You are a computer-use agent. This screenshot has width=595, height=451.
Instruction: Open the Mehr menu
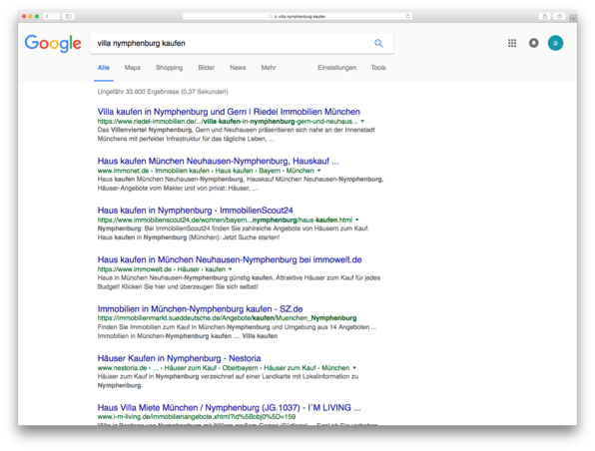(269, 68)
